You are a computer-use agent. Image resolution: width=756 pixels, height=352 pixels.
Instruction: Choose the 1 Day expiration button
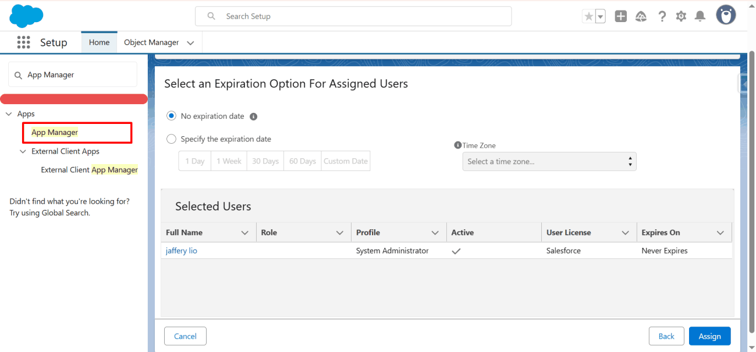pyautogui.click(x=194, y=161)
